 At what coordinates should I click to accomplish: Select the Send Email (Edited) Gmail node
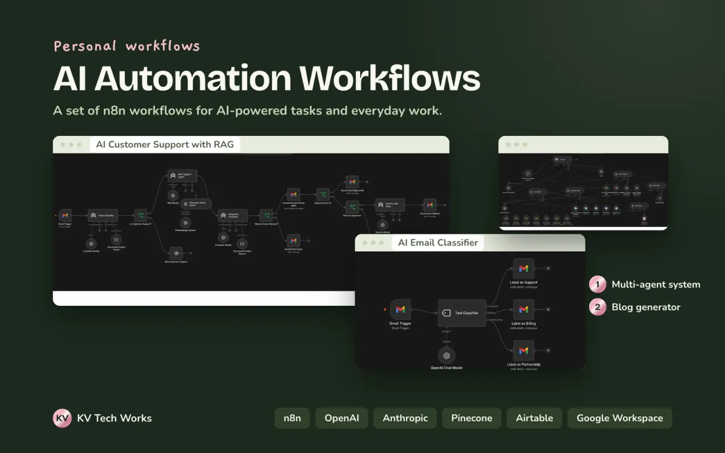[430, 205]
